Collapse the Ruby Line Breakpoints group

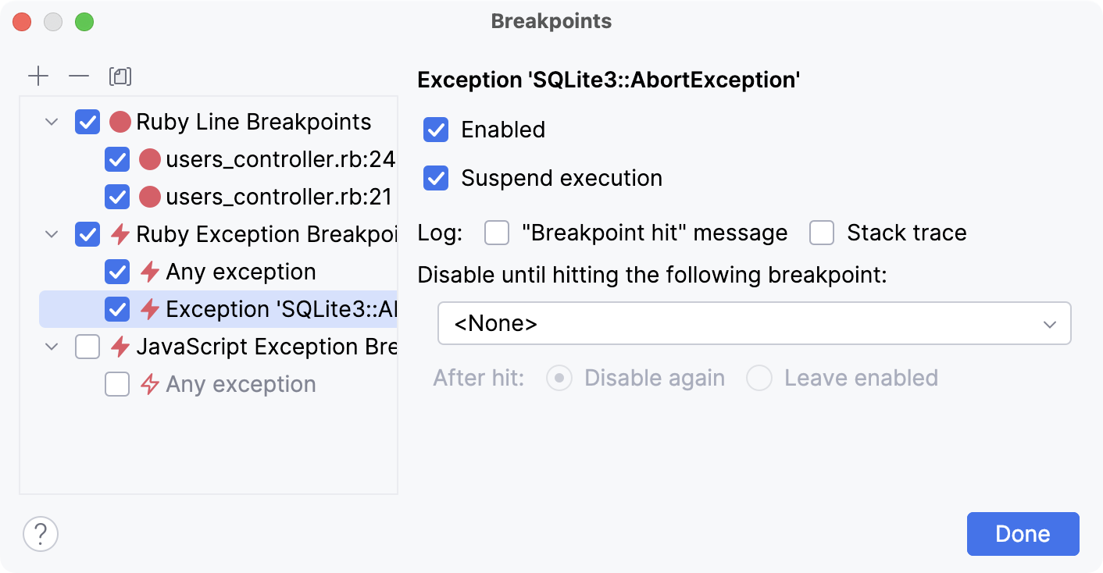coord(51,122)
